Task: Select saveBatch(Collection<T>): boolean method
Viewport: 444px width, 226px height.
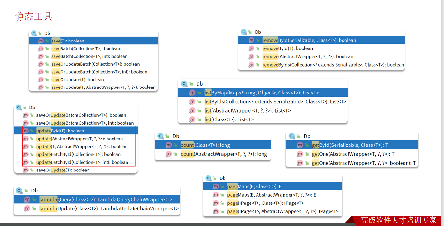Action: point(86,48)
